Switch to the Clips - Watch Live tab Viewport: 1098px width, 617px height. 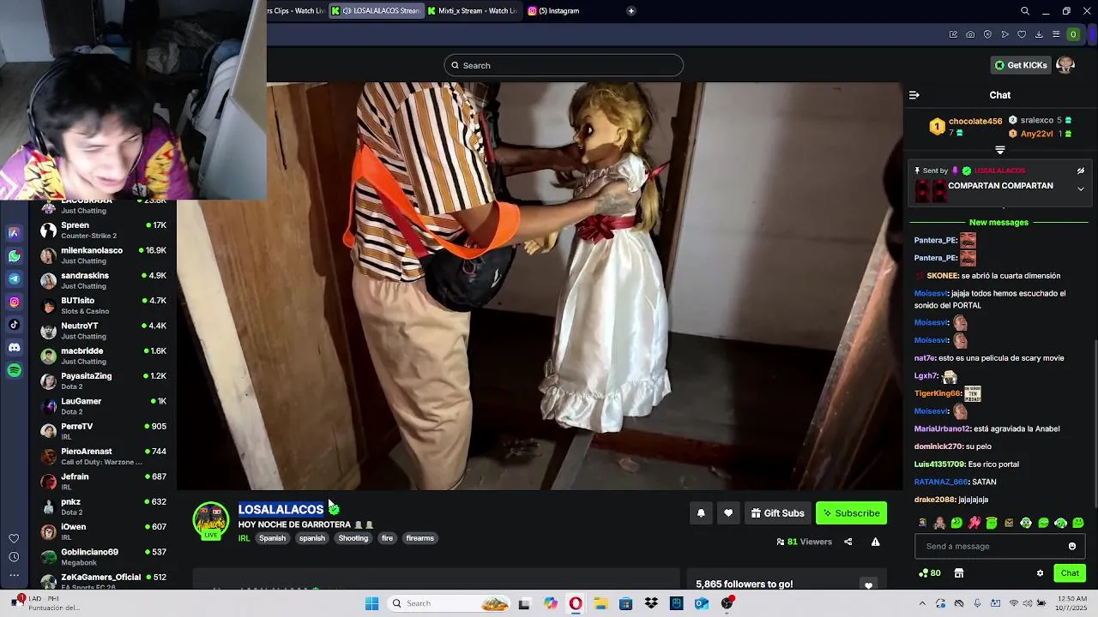pos(296,11)
